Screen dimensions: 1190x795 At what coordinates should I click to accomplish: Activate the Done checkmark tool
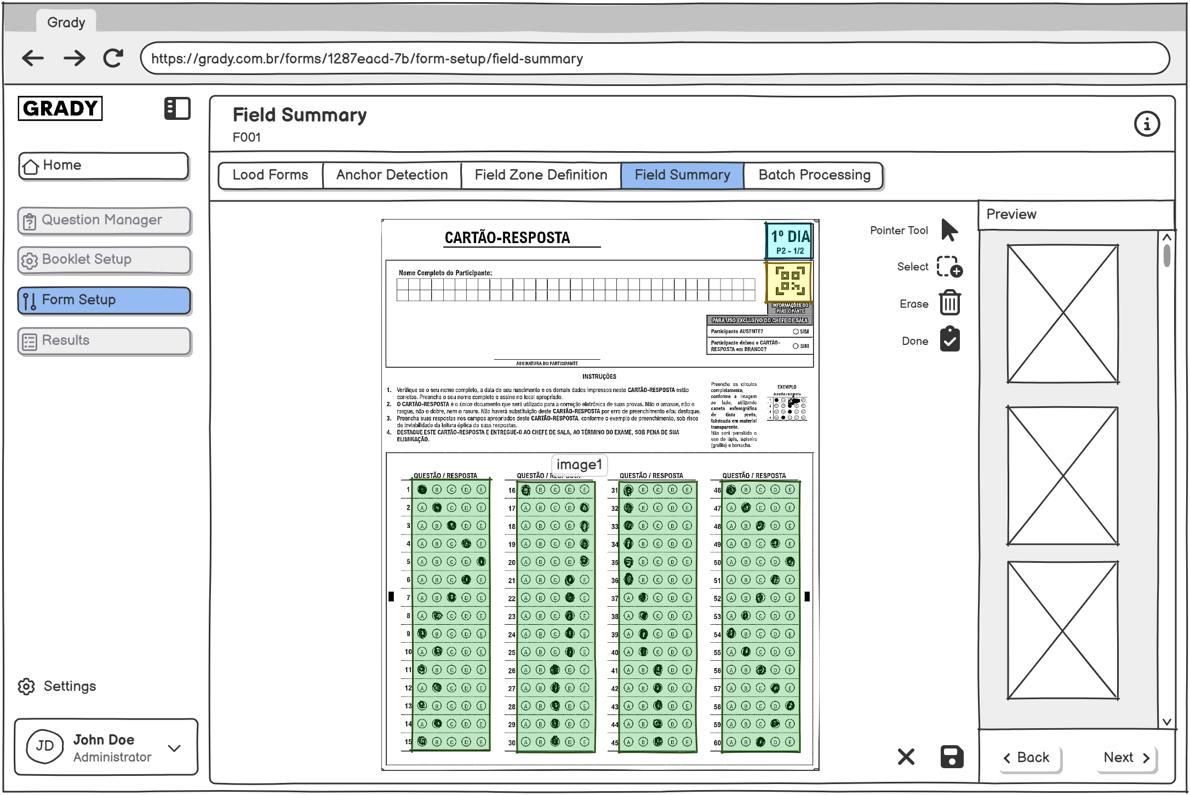(949, 339)
